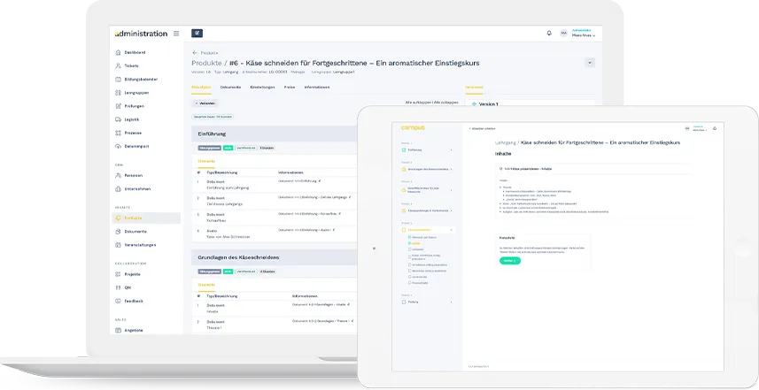Toggle the first checked item under yellow phase
The height and width of the screenshot is (390, 759).
(x=409, y=238)
